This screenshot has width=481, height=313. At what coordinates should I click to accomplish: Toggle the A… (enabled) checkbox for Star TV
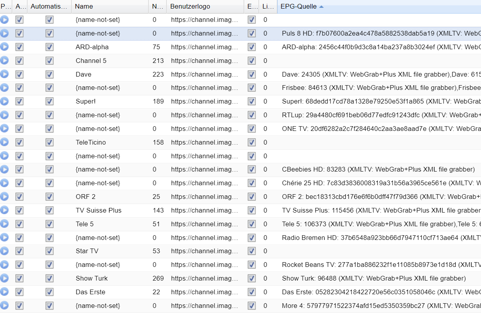pyautogui.click(x=20, y=251)
